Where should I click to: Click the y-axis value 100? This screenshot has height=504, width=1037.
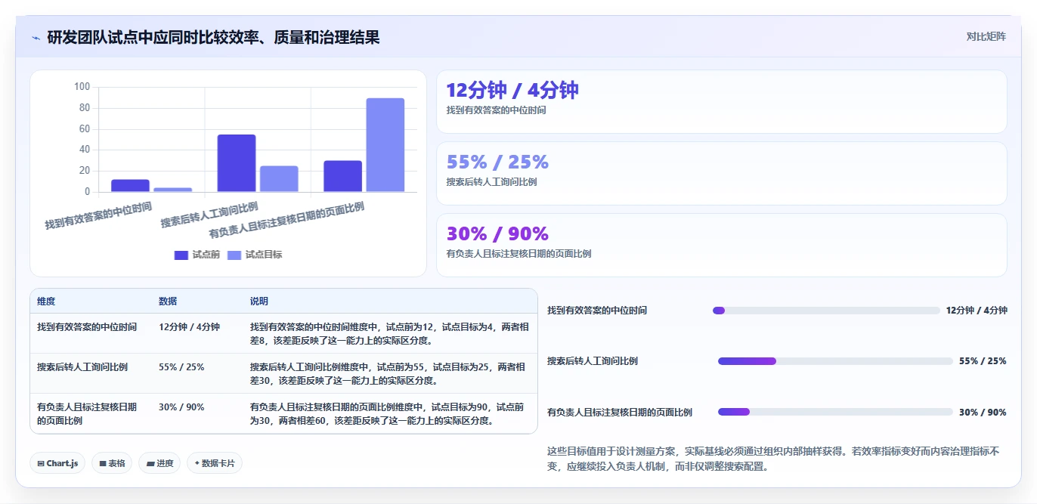(82, 87)
